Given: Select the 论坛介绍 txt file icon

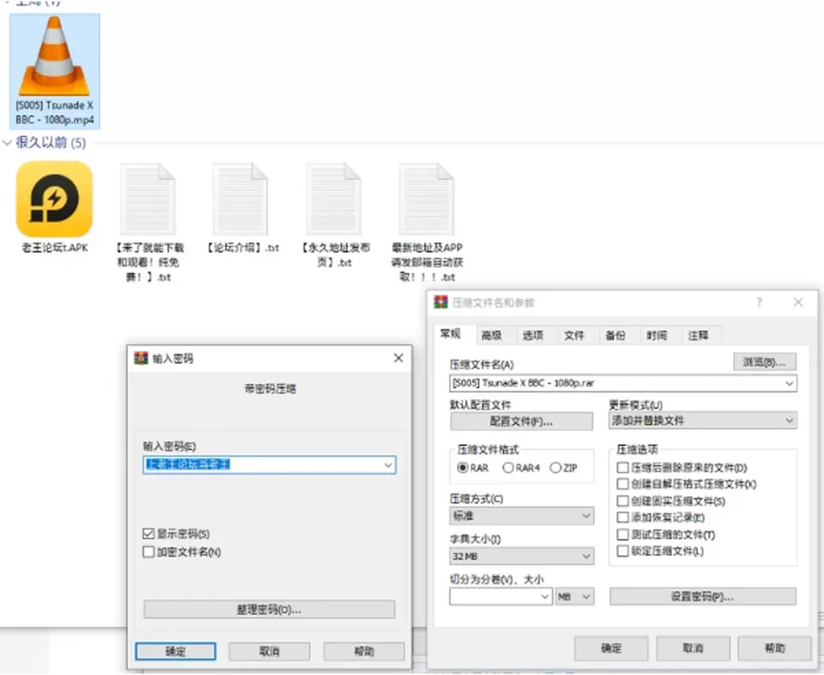Looking at the screenshot, I should pos(241,200).
